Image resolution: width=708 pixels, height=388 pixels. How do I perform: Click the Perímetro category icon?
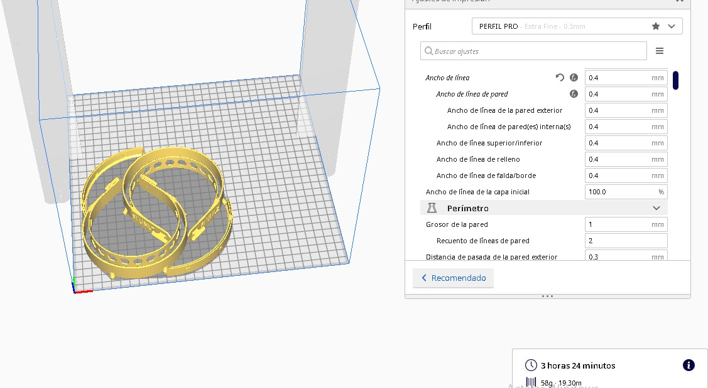432,208
